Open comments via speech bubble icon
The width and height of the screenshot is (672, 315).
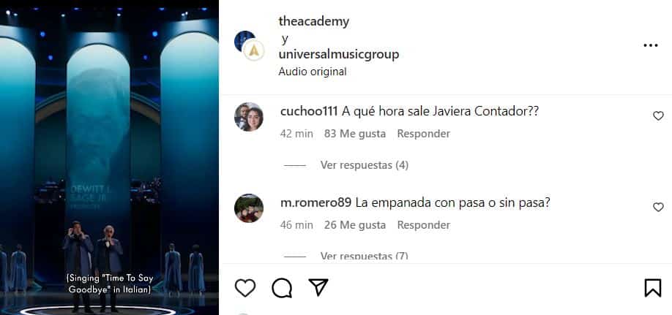(282, 288)
